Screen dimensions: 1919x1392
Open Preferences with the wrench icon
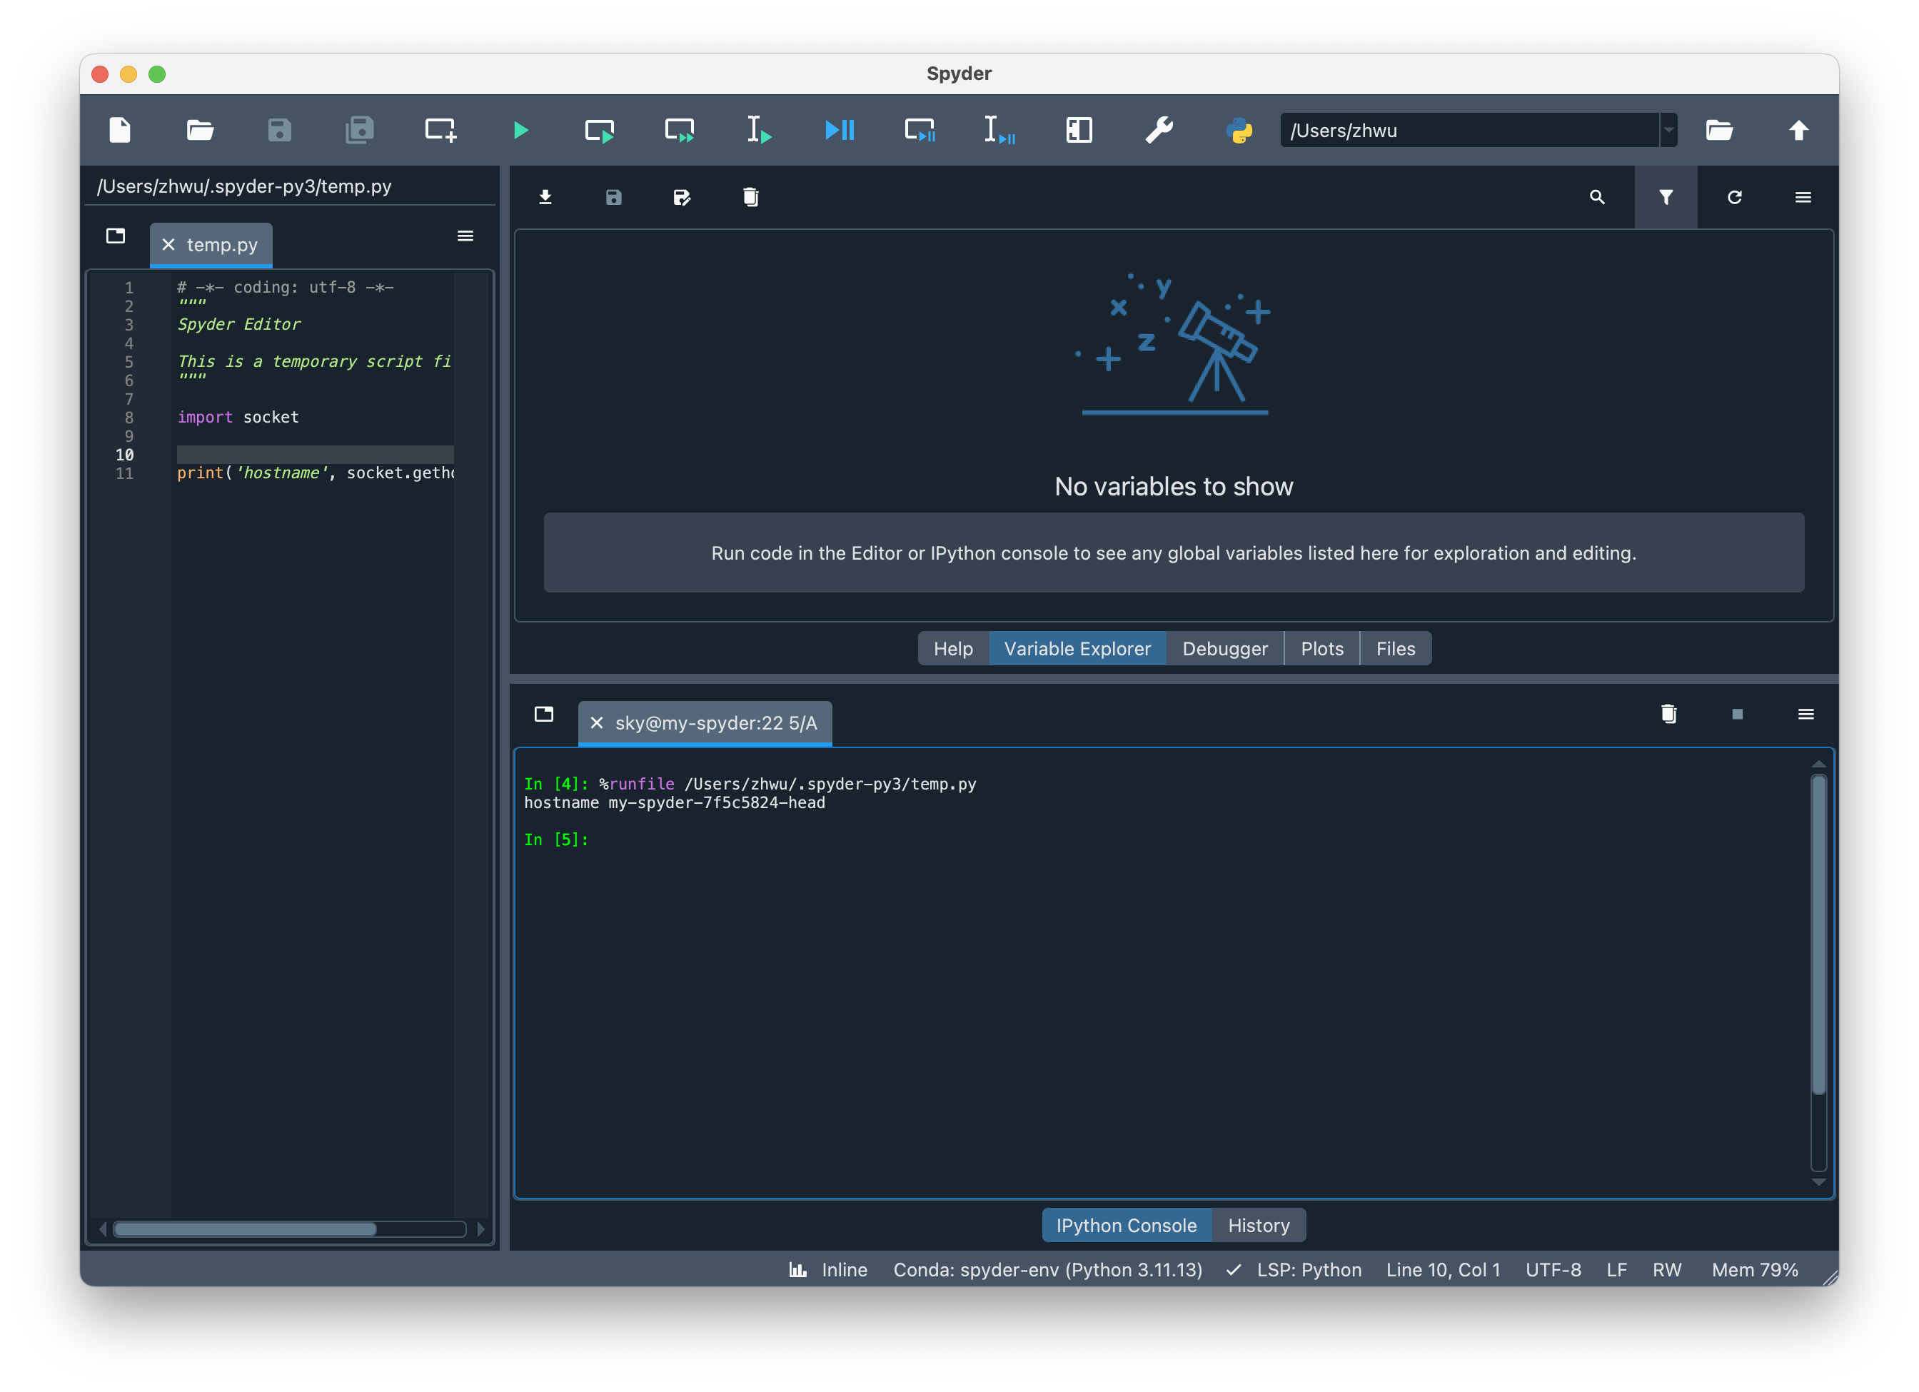click(x=1159, y=131)
